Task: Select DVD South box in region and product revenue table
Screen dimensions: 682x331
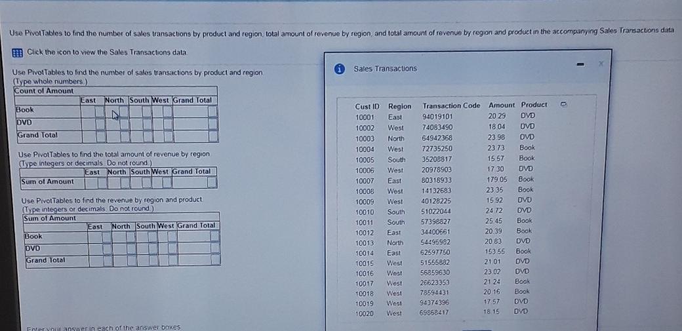Action: pos(153,249)
